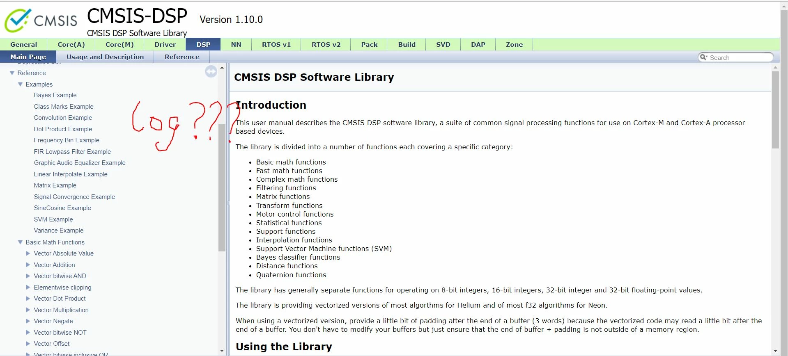Open the Convolution Example link

[x=63, y=118]
